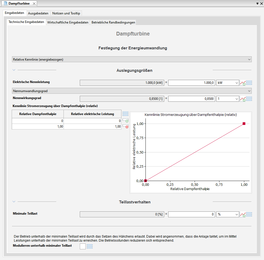This screenshot has width=264, height=260.
Task: Click list icon beside Nennwirkungsgrad row
Action: 249,99
